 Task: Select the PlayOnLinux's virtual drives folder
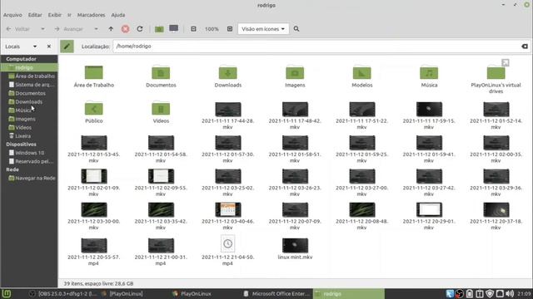pyautogui.click(x=496, y=72)
